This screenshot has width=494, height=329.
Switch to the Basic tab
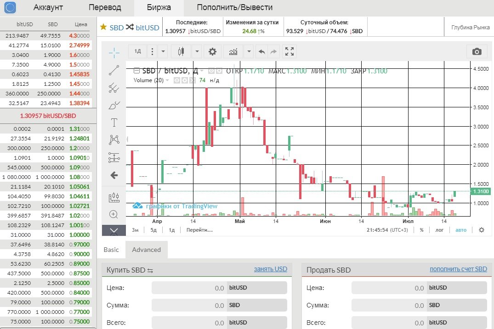click(111, 250)
